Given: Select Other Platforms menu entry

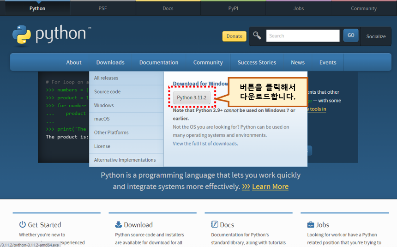Looking at the screenshot, I should point(126,133).
